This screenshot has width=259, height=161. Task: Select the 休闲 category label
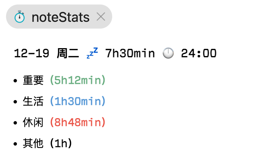click(33, 123)
